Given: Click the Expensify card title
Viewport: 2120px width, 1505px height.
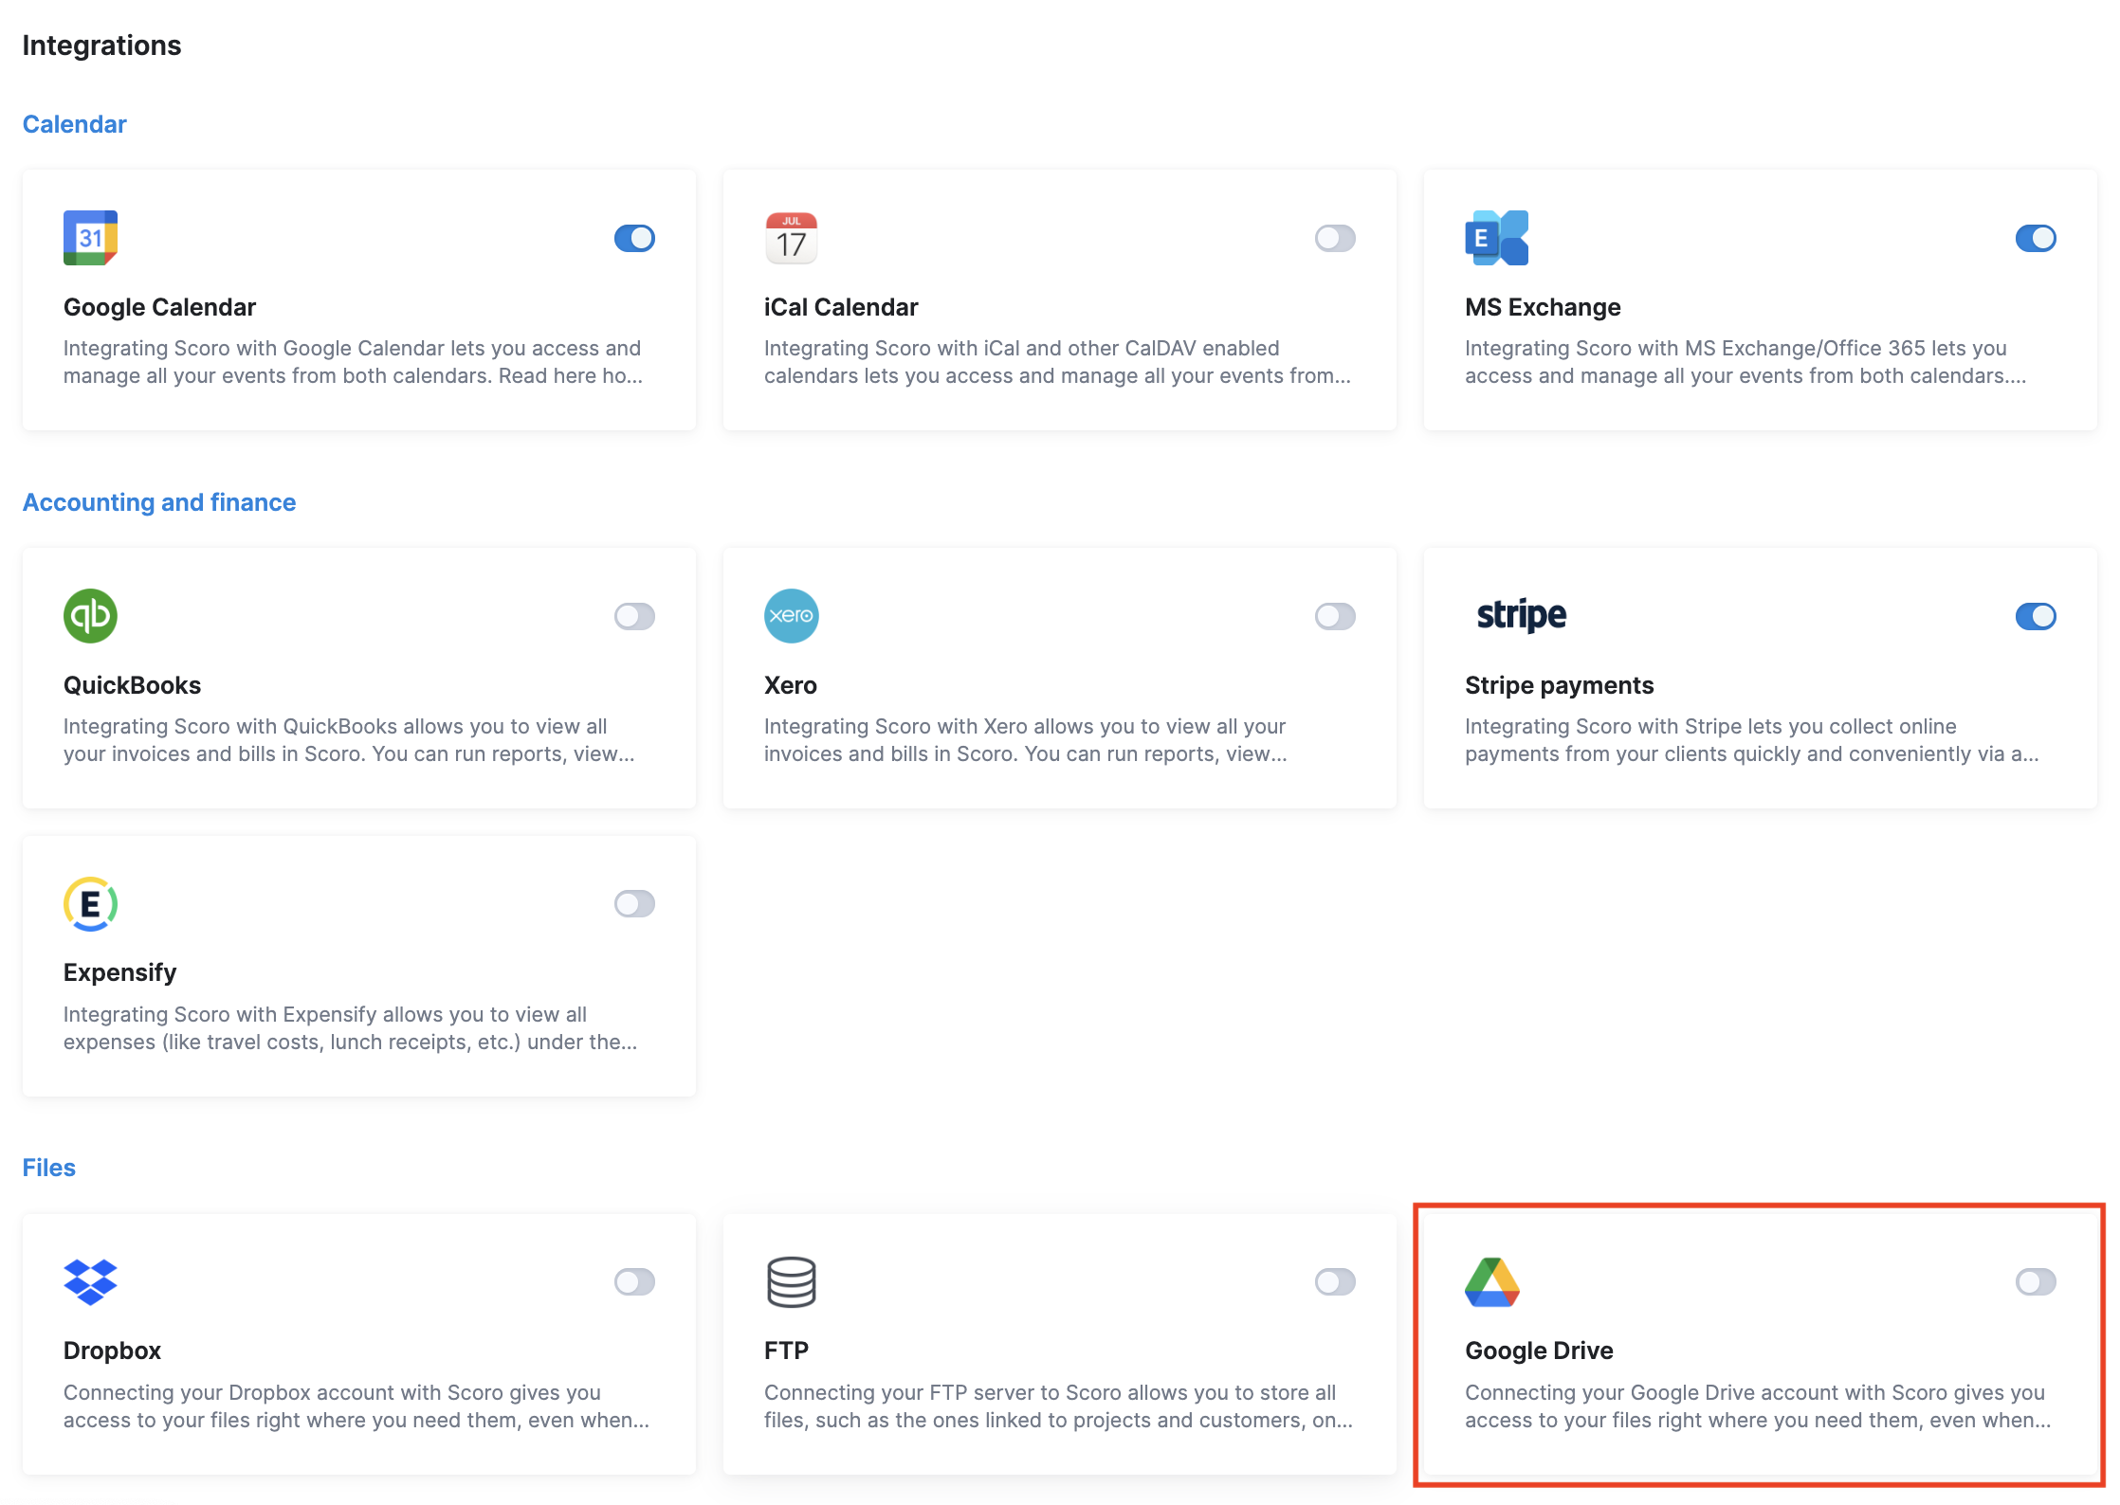Looking at the screenshot, I should coord(119,972).
